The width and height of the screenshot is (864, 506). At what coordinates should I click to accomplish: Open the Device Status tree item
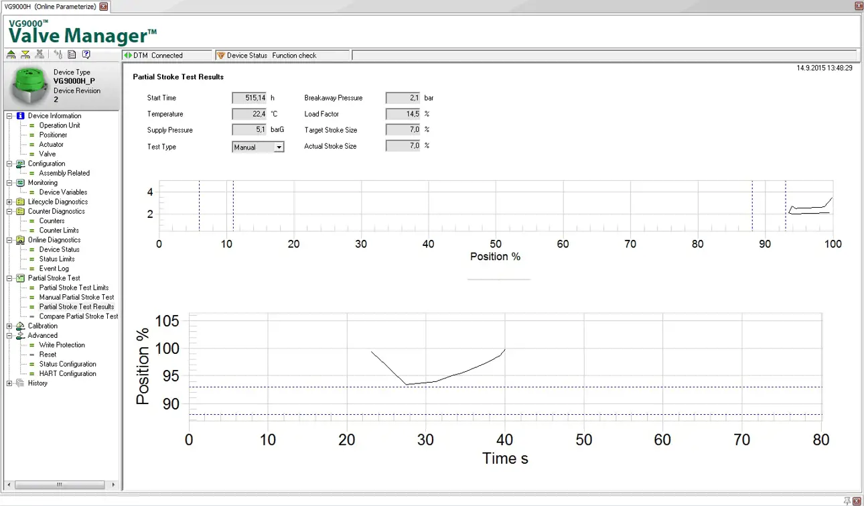(60, 249)
